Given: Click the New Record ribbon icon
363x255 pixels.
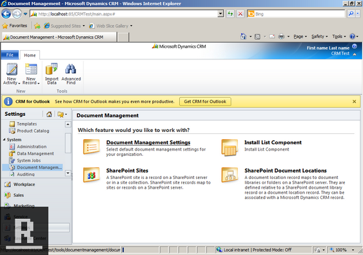Looking at the screenshot, I should point(31,70).
